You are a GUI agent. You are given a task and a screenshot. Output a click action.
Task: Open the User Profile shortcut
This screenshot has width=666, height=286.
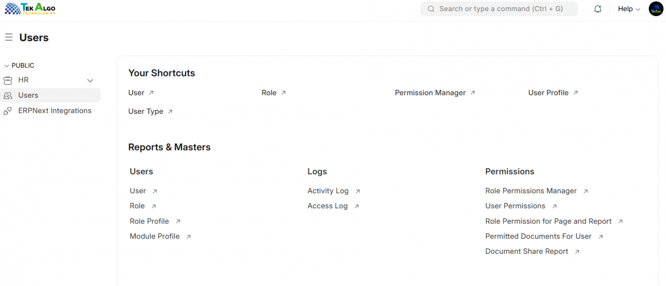pyautogui.click(x=548, y=93)
